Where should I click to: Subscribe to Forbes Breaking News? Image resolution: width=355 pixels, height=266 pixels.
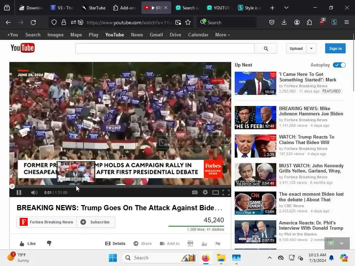click(96, 222)
